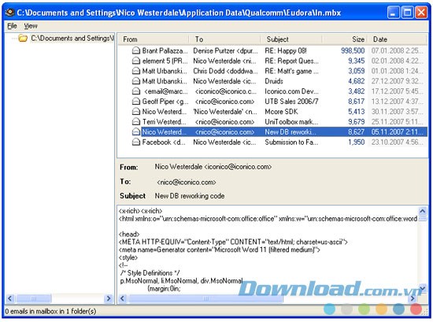Click sender 'element 5 (PR...'

point(165,61)
